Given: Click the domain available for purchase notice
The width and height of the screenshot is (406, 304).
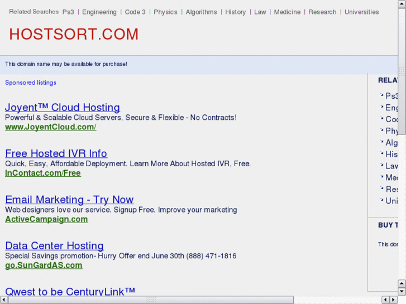Looking at the screenshot, I should [x=66, y=64].
